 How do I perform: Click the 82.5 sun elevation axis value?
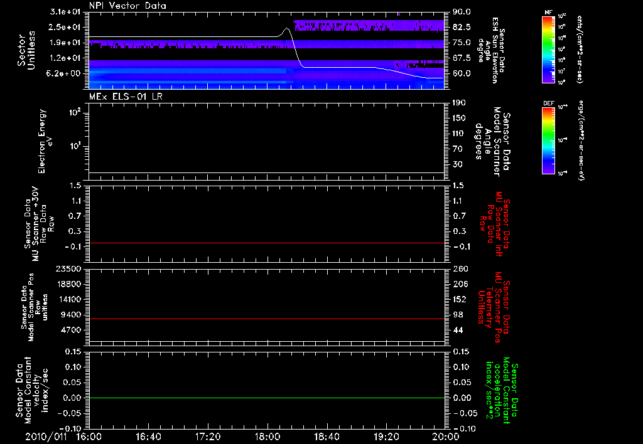click(x=462, y=27)
